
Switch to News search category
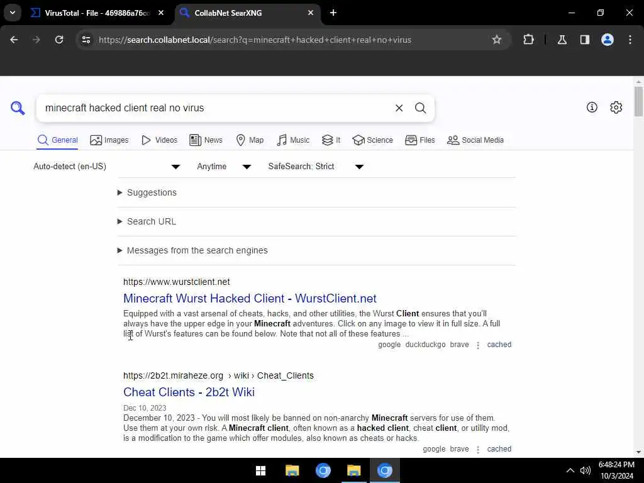tap(206, 140)
